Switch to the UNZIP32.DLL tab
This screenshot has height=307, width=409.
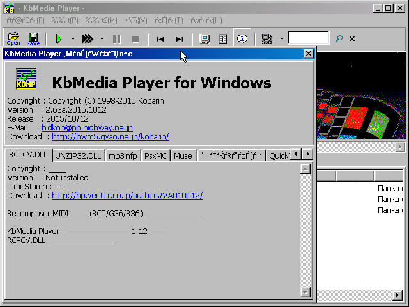click(78, 155)
